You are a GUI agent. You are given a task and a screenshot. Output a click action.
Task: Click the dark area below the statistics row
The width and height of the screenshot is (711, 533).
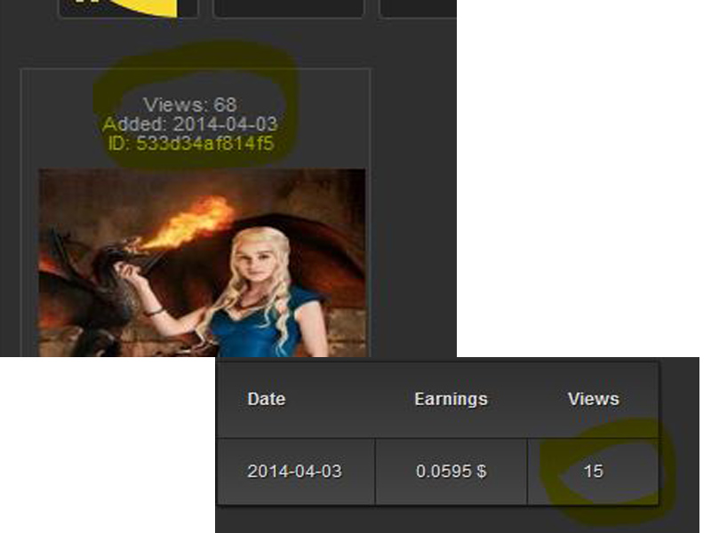(x=444, y=520)
